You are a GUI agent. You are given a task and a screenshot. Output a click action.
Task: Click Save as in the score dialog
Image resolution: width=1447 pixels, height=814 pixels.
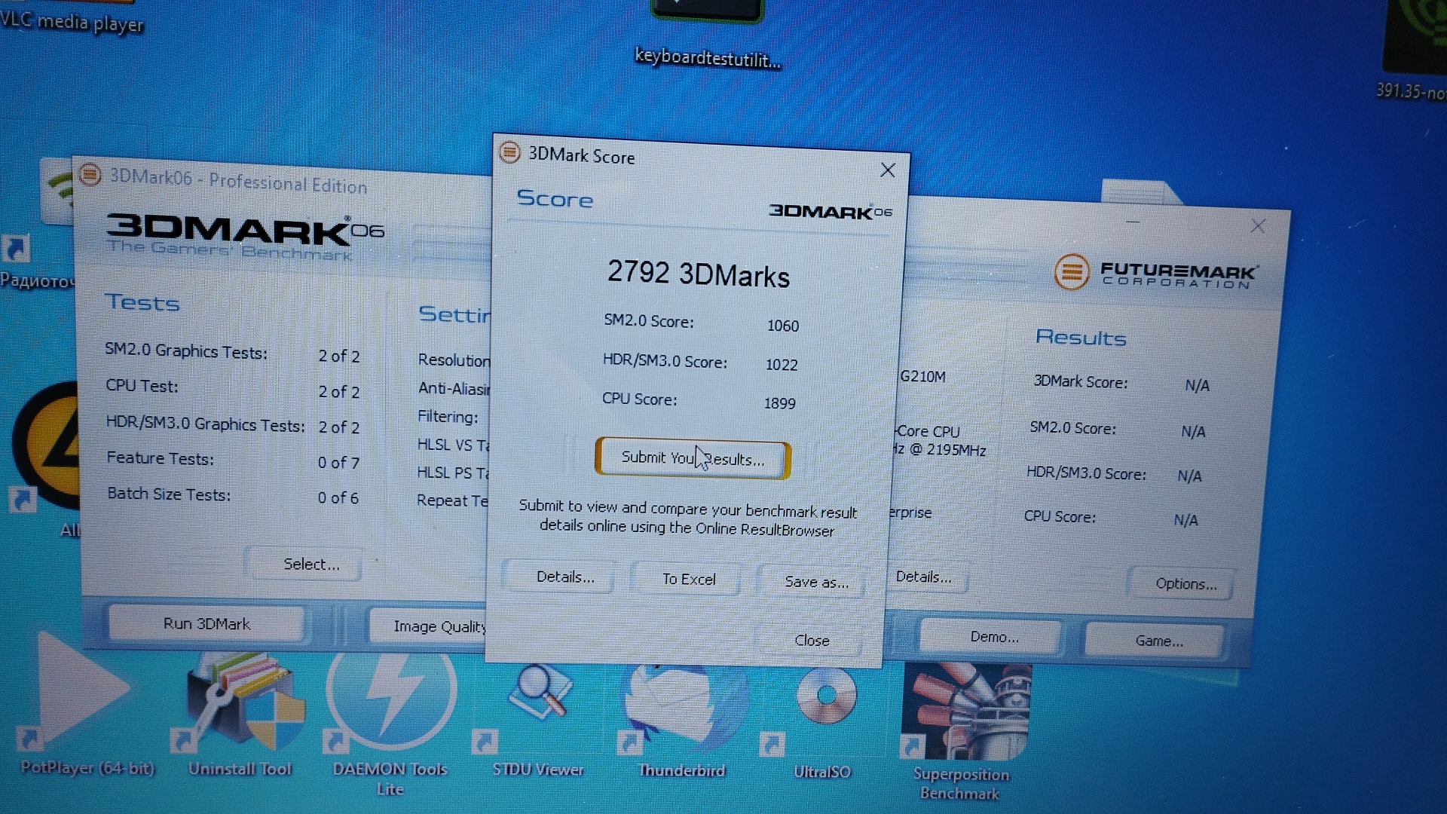[815, 582]
